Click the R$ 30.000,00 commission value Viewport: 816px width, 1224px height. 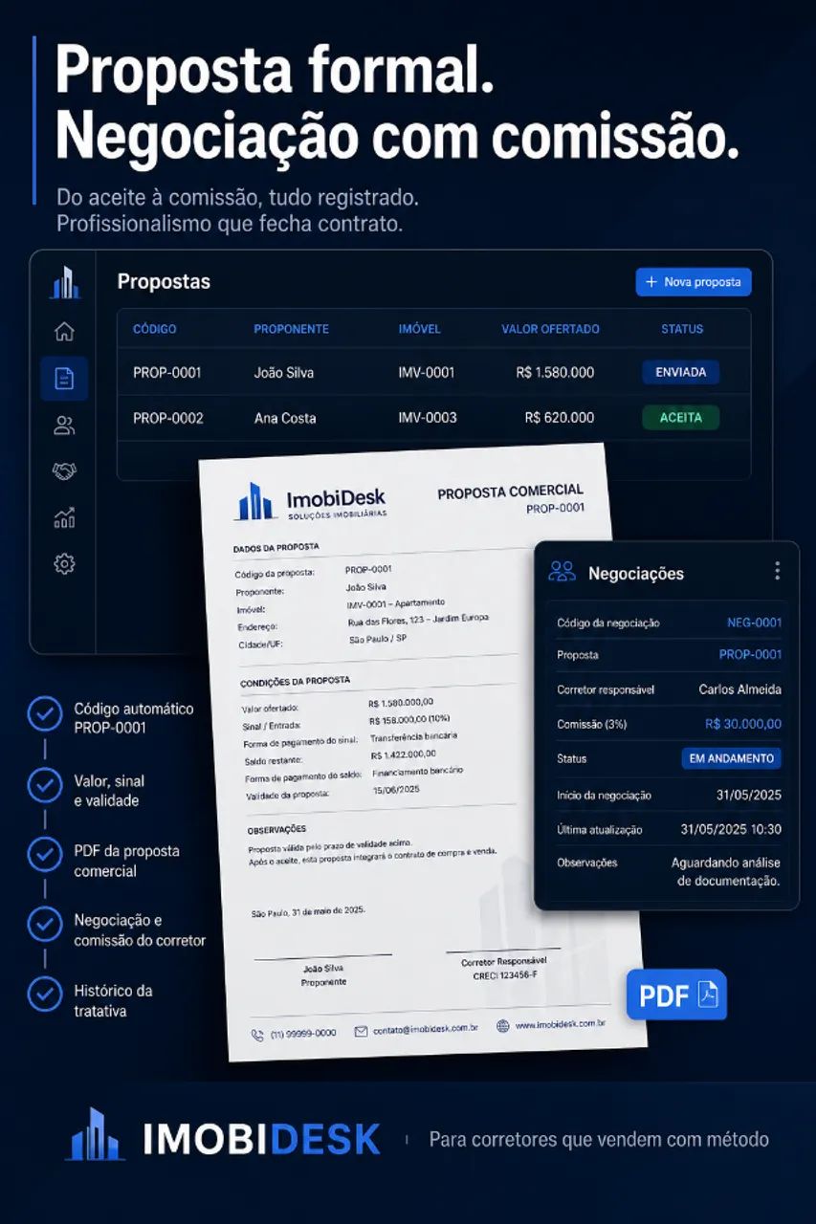pyautogui.click(x=743, y=724)
